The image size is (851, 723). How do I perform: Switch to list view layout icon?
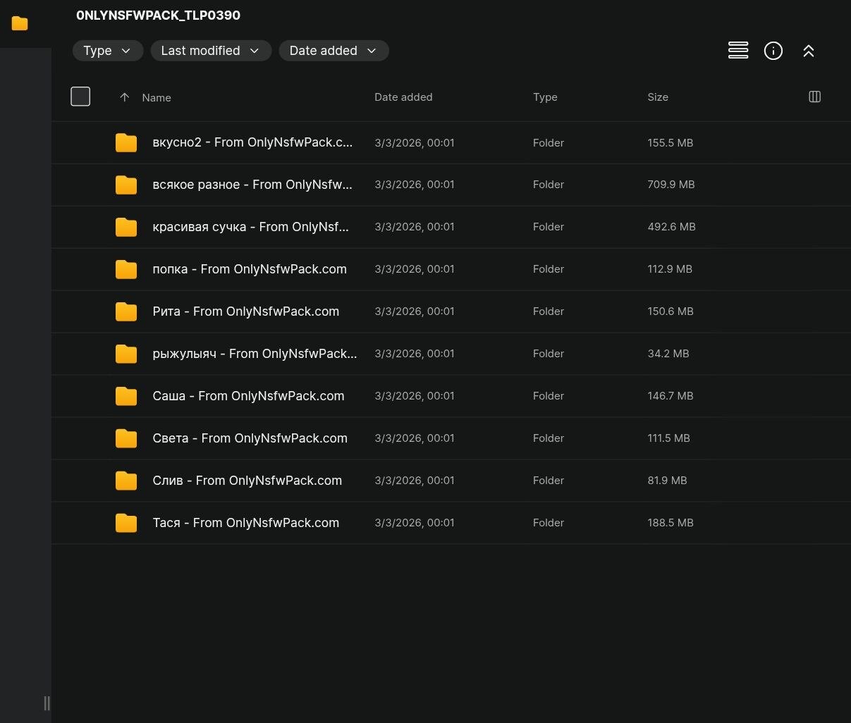737,51
